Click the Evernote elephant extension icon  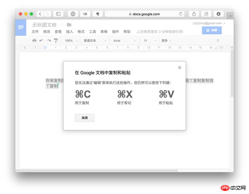tap(97, 14)
